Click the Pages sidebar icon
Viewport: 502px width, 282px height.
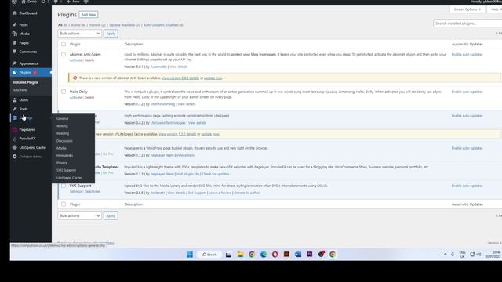14,42
